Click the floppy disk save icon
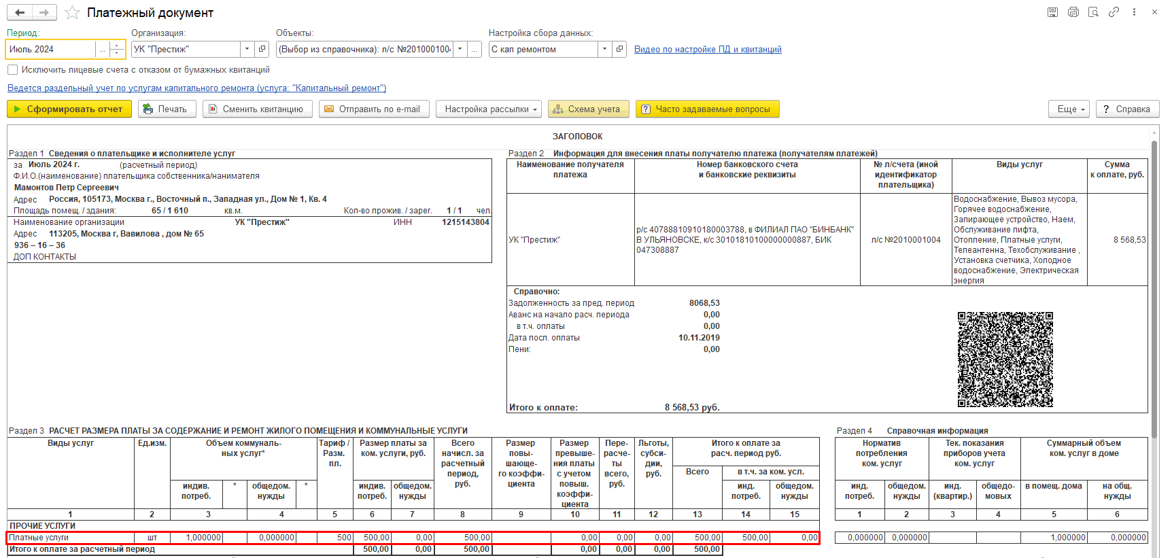The image size is (1172, 558). point(1052,12)
